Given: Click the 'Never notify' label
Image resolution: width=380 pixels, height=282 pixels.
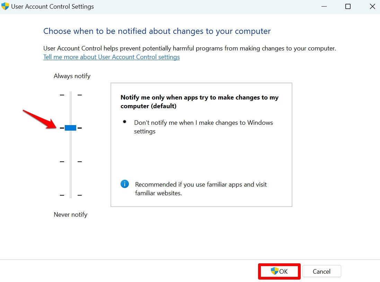Looking at the screenshot, I should (71, 215).
